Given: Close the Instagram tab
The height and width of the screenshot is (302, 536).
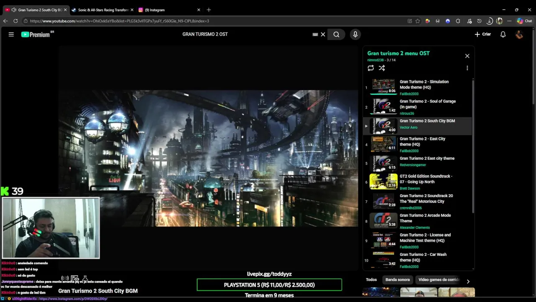Looking at the screenshot, I should tap(198, 10).
